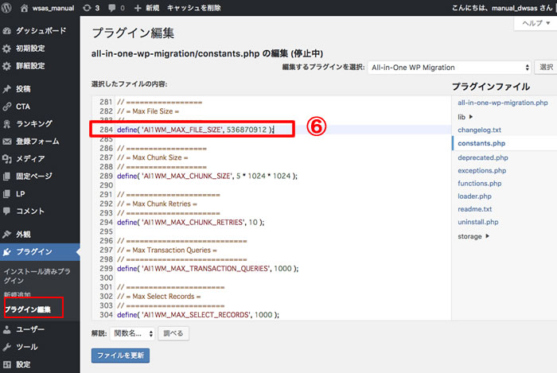
Task: Open the 新規 menu in admin bar
Action: click(146, 8)
